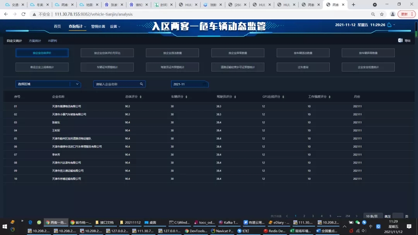
Task: Select the 按车辆异常数量 button
Action: (368, 53)
